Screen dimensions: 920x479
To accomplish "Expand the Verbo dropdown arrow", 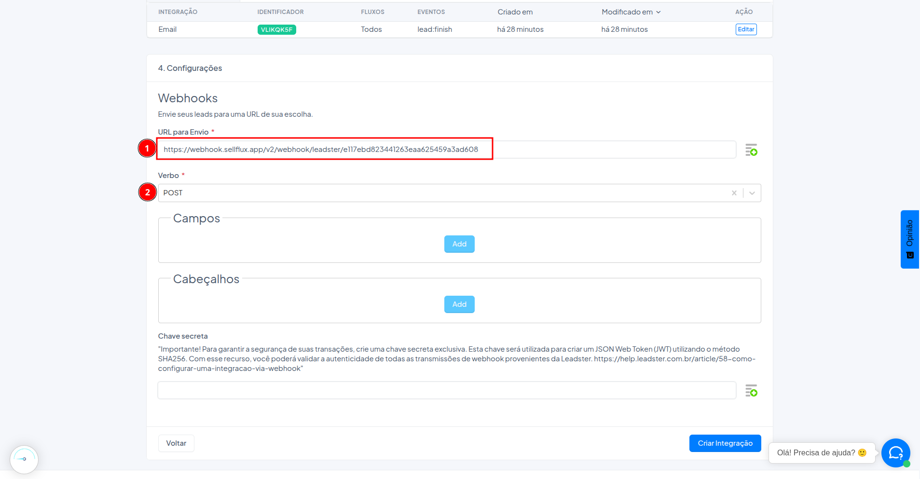I will tap(752, 193).
